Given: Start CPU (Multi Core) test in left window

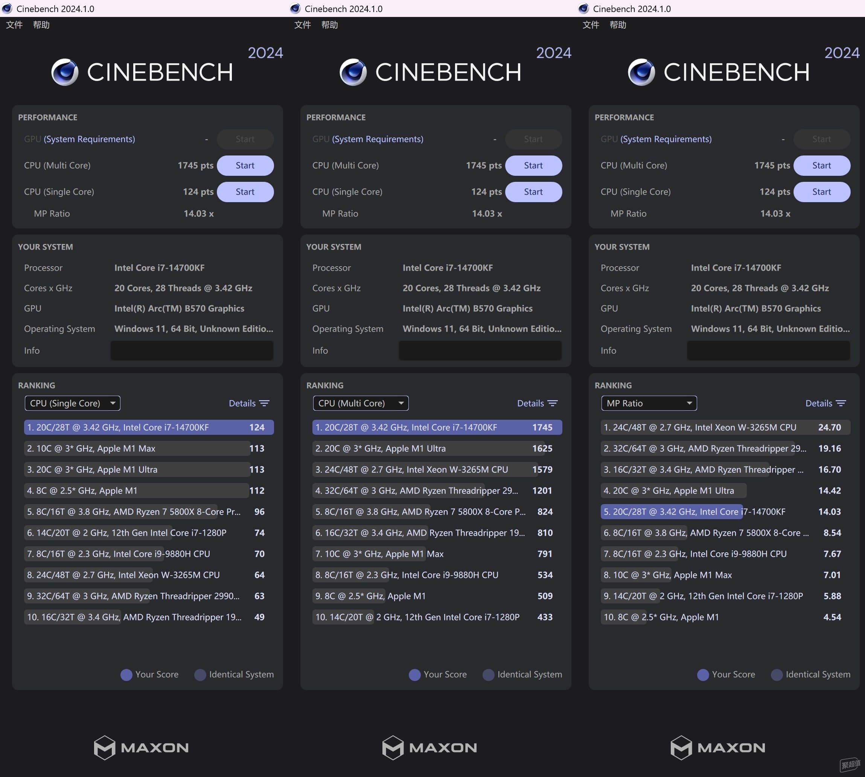Looking at the screenshot, I should [x=245, y=166].
